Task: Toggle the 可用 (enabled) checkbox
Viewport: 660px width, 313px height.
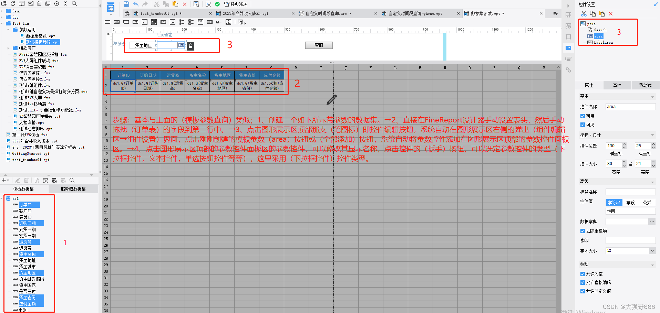Action: tap(582, 116)
